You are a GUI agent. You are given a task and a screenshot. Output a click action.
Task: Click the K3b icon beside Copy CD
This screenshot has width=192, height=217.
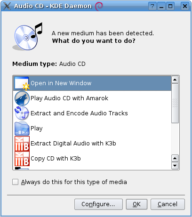click(x=22, y=159)
